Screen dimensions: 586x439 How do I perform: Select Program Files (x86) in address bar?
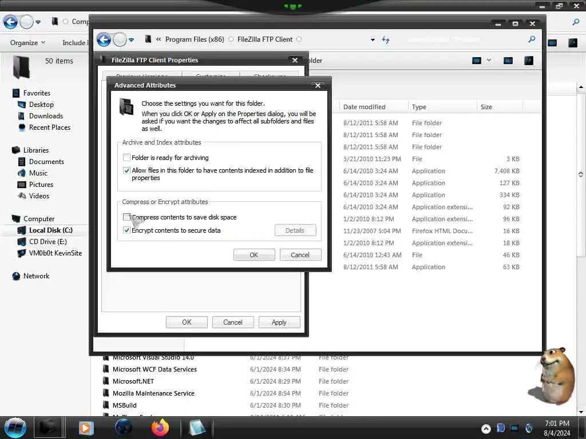click(195, 39)
